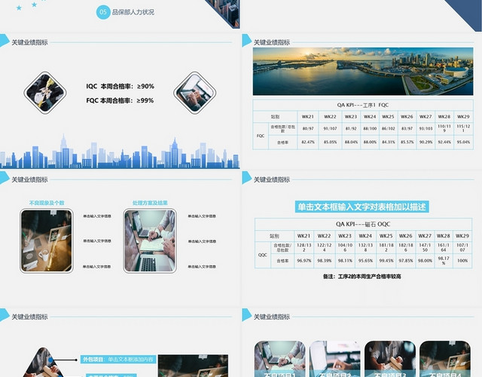Click the 91/107 cell in FQC table
Screen dimensions: 482x377
click(x=330, y=129)
